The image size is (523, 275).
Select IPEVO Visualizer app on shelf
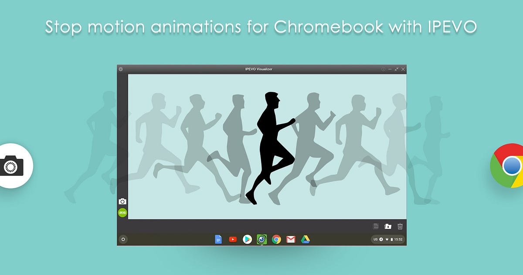point(261,239)
